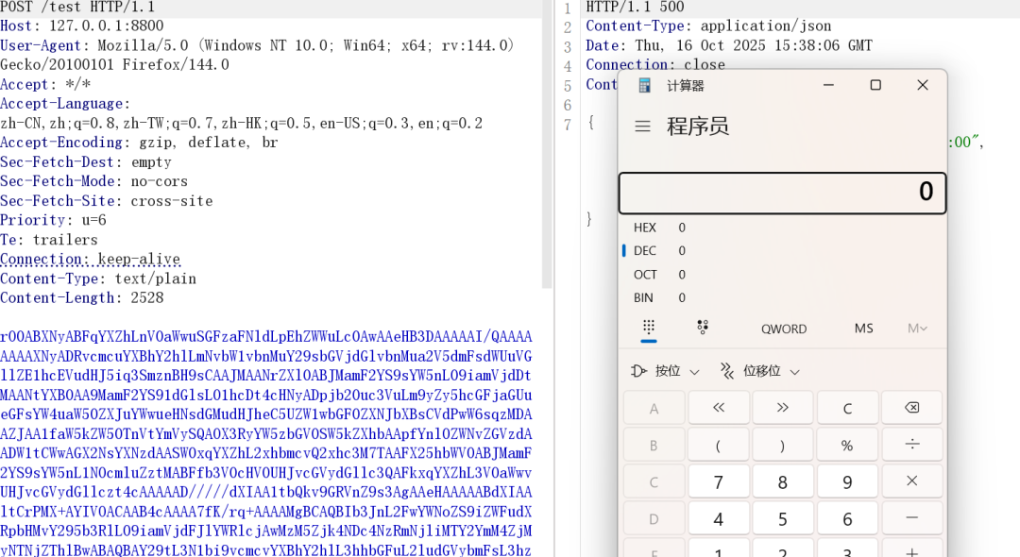Click the calculator display field showing 0
The height and width of the screenshot is (557, 1020).
click(x=782, y=193)
